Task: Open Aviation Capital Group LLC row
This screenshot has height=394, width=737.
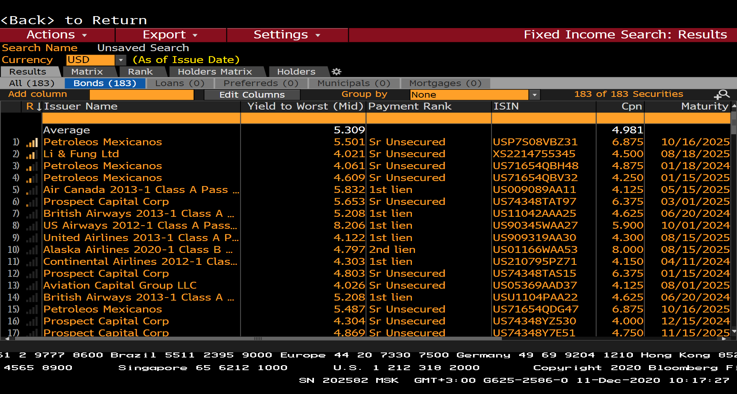Action: click(x=120, y=286)
